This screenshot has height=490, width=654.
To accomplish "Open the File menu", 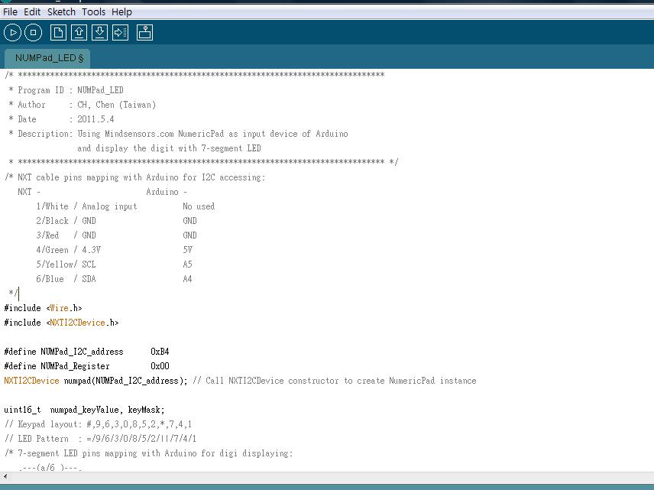I will point(10,12).
